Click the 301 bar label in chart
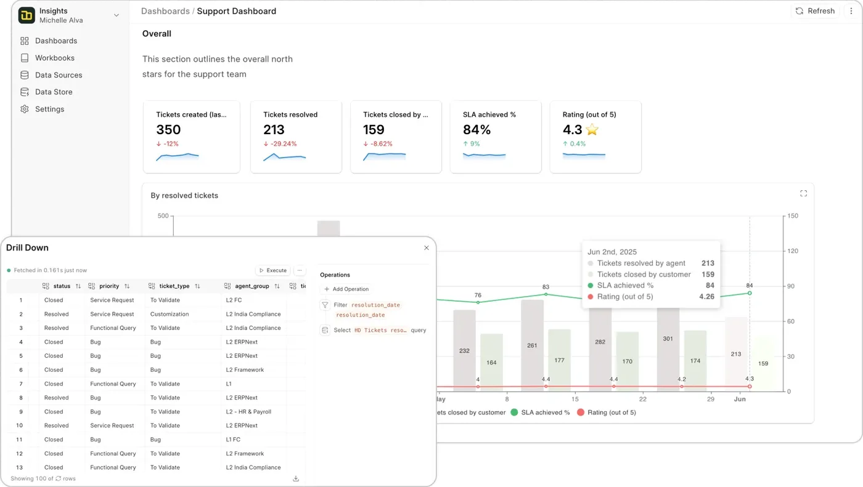Screen dimensions: 863x487 click(668, 339)
